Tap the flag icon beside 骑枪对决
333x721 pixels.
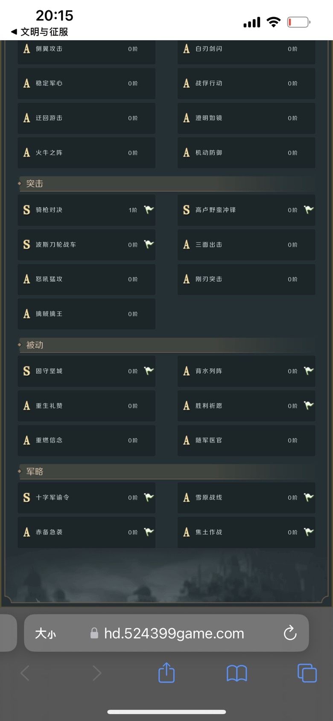pyautogui.click(x=149, y=210)
